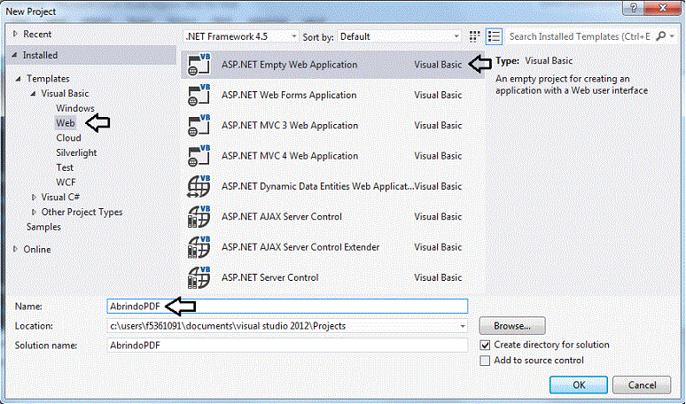This screenshot has width=686, height=404.
Task: Switch to small icons grid view
Action: pyautogui.click(x=475, y=36)
